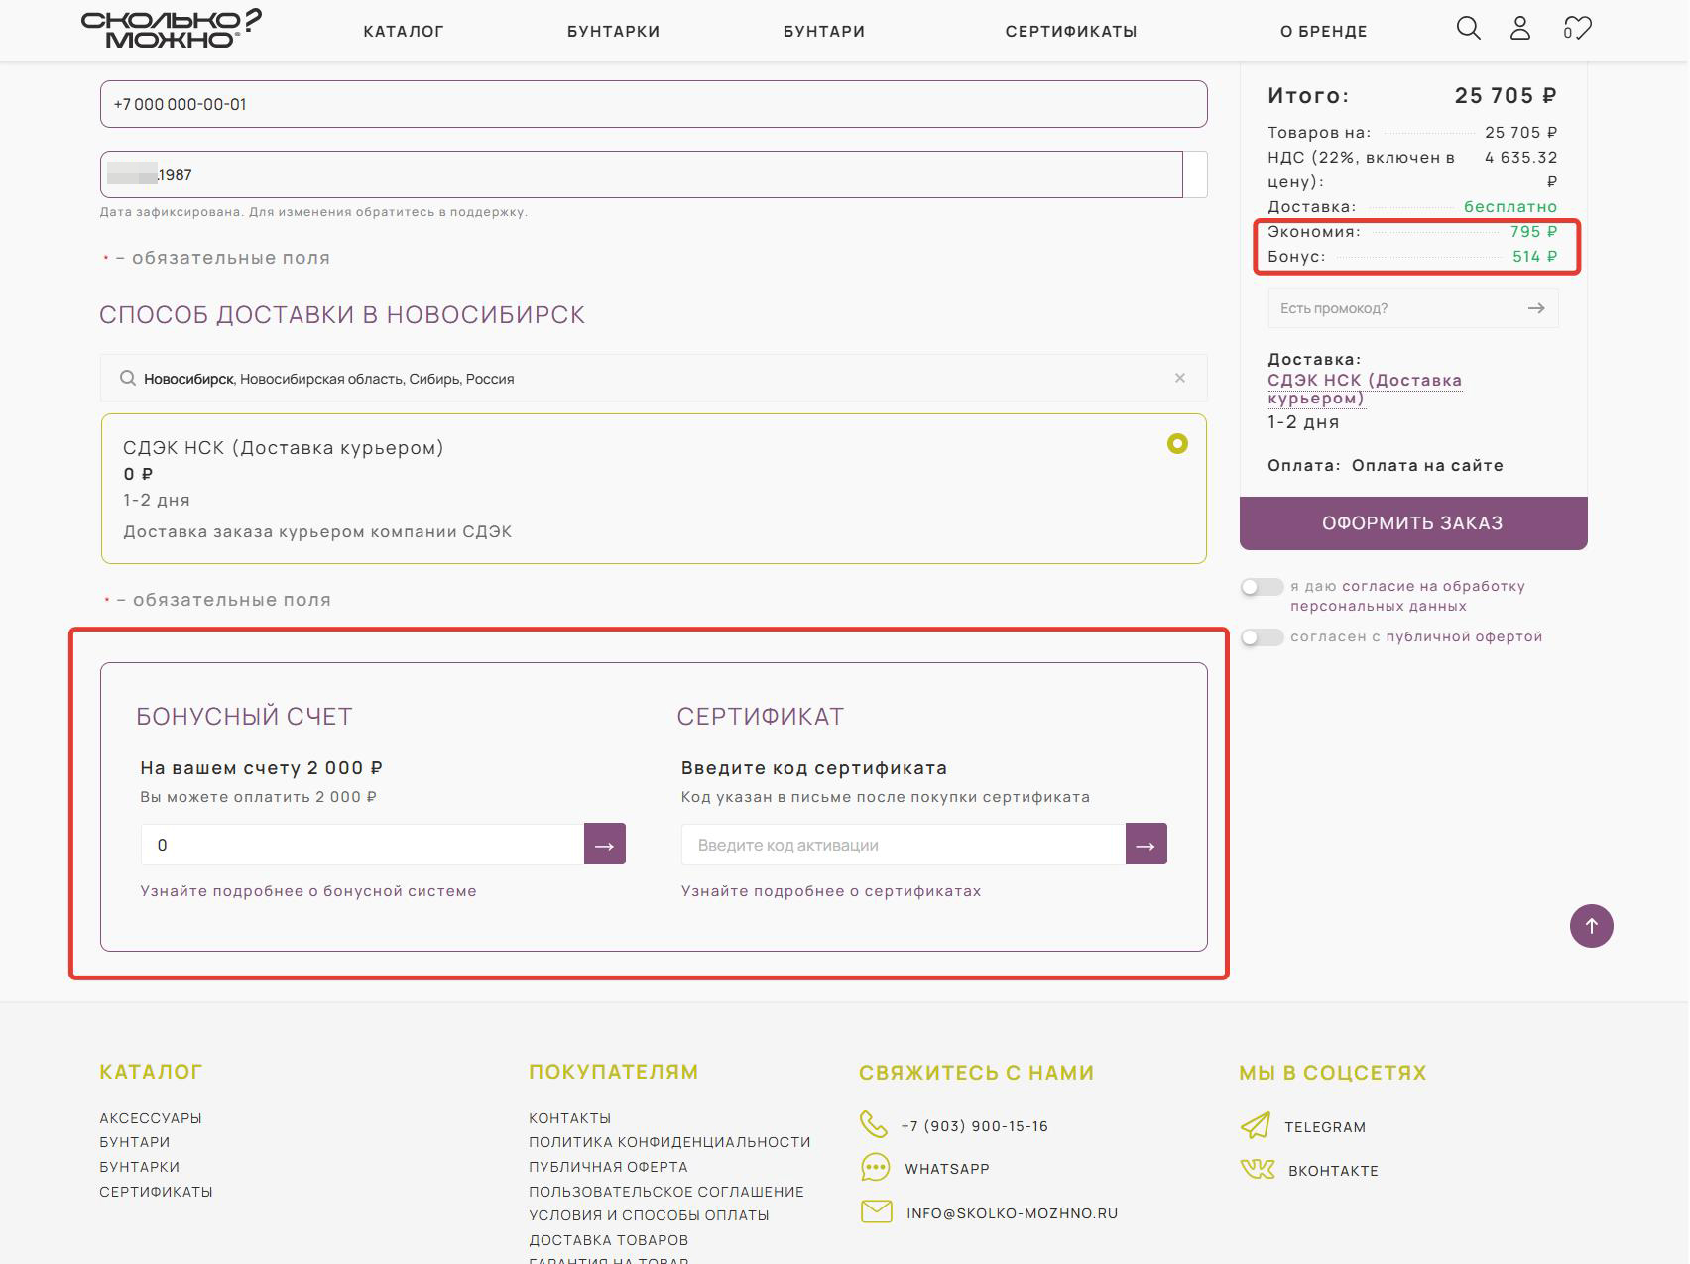Submit bonus amount with arrow button
The image size is (1690, 1264).
605,845
